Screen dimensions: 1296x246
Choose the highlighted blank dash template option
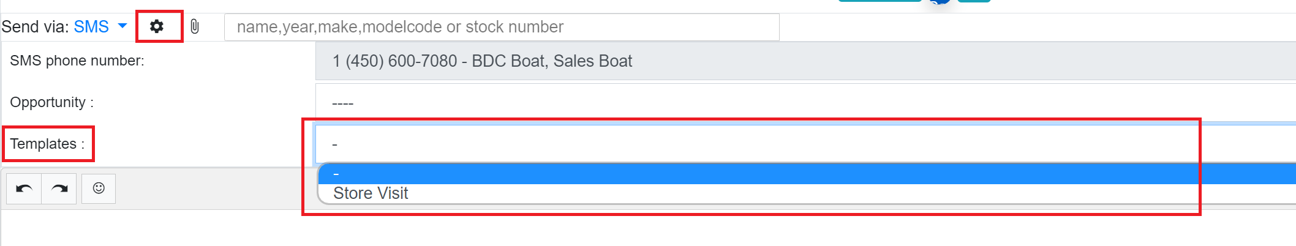click(807, 174)
